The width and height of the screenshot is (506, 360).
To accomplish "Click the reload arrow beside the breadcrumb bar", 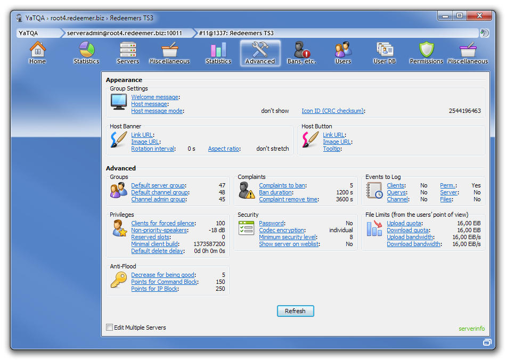I will pos(485,32).
